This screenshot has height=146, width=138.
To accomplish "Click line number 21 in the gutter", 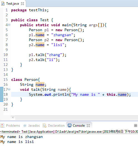I will coord(6,109).
